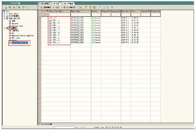This screenshot has height=131, width=196.
Task: Click the tree filter funnel icon
Action: pyautogui.click(x=23, y=7)
